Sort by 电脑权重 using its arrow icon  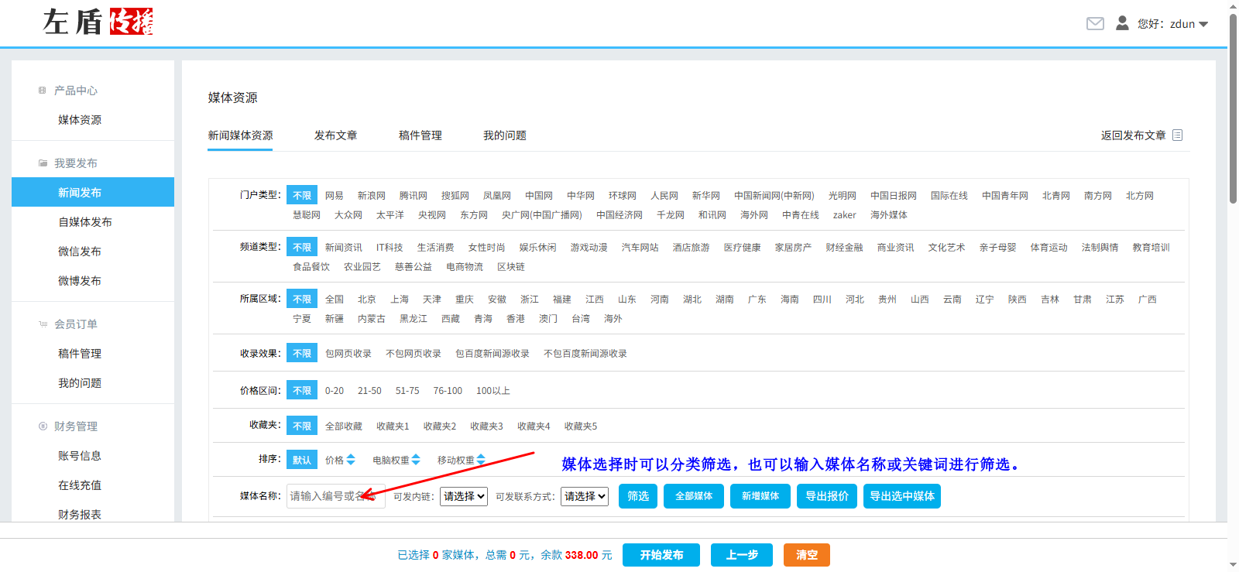[x=416, y=460]
